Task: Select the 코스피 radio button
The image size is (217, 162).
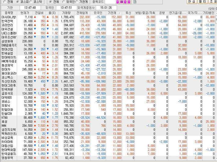Action: tap(17, 2)
